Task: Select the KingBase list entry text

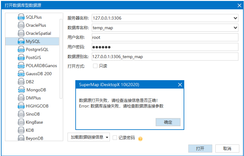Action: 34,122
